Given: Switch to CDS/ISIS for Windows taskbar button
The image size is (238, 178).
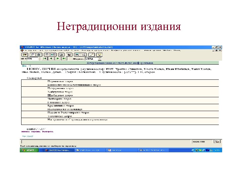Looking at the screenshot, I should click(x=59, y=150).
